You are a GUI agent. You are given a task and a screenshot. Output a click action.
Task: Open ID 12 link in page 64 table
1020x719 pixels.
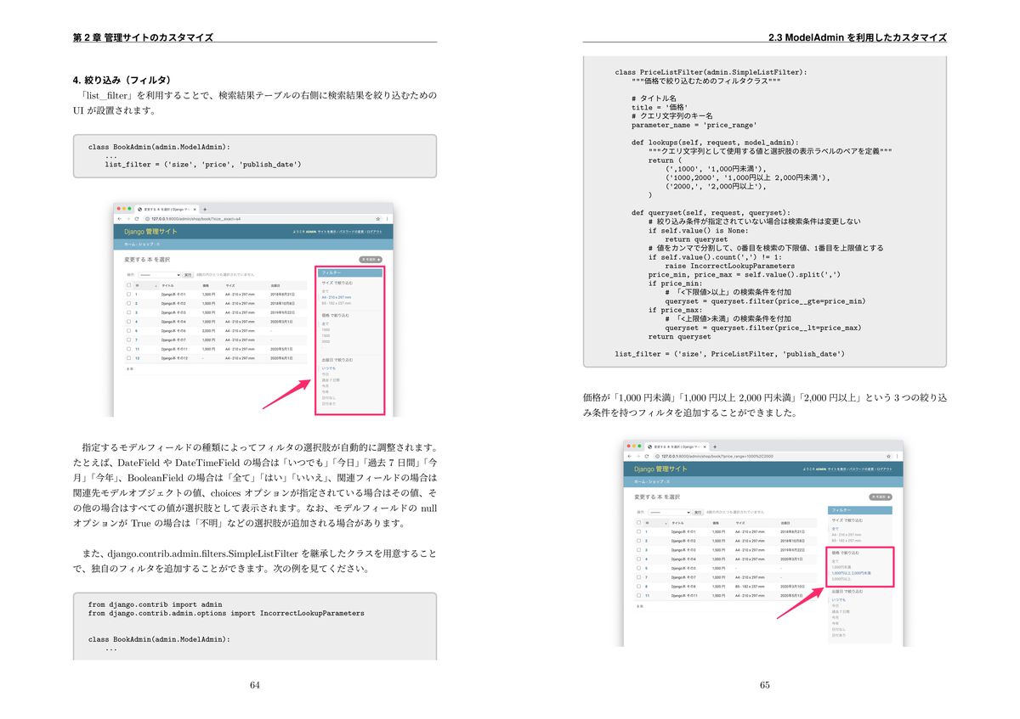coord(137,358)
